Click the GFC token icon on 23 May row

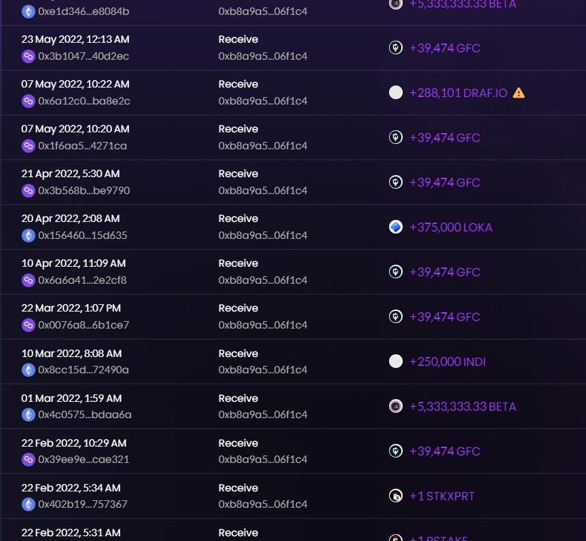[x=396, y=48]
